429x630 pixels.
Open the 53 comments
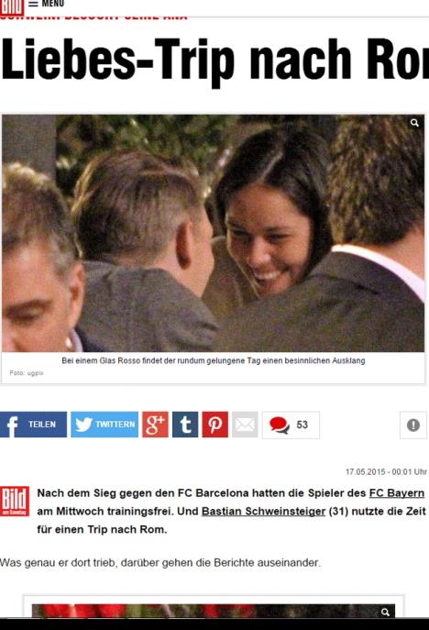[x=291, y=425]
